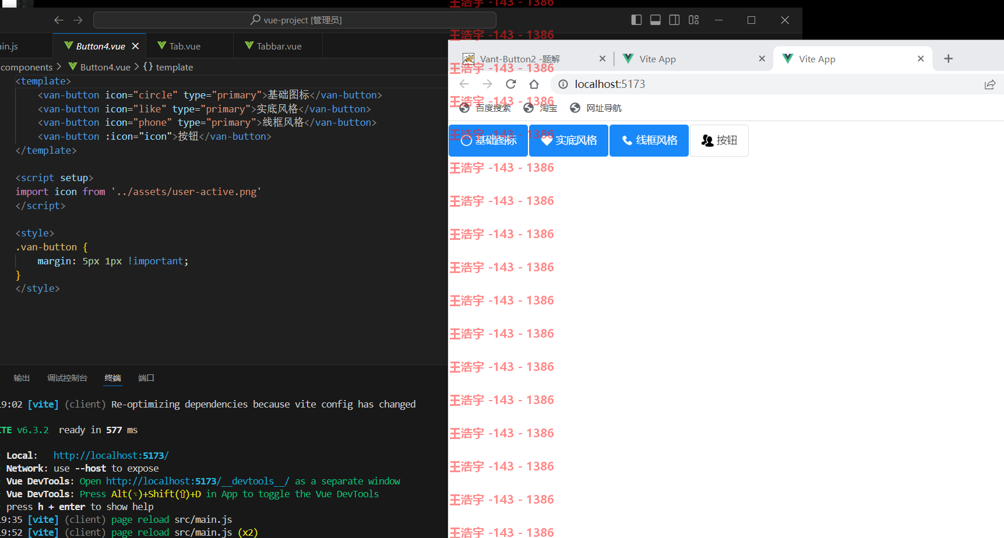Switch to the Tabbar.vue editor tab

(x=279, y=46)
